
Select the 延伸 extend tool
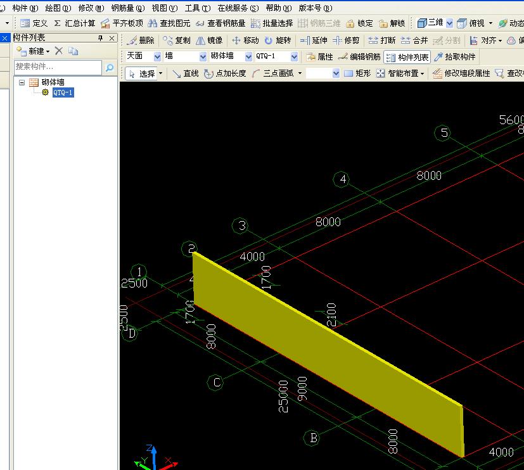click(314, 41)
